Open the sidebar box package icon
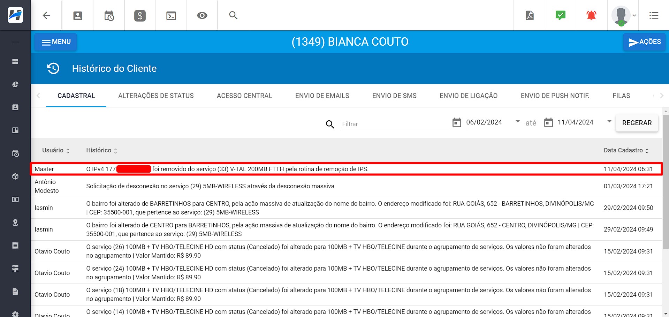The width and height of the screenshot is (669, 317). pos(15,176)
